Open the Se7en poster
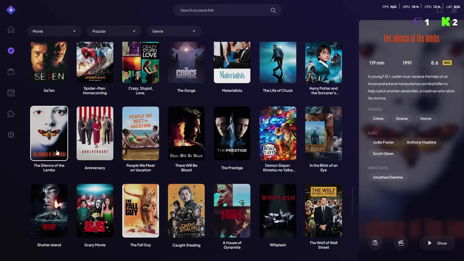 (x=49, y=62)
